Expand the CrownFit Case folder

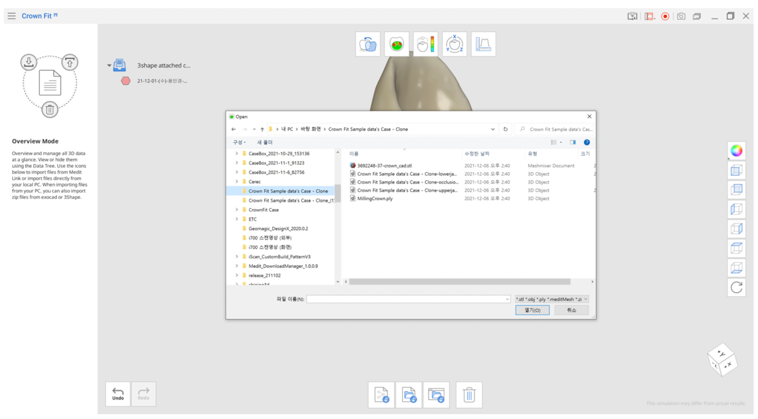237,209
